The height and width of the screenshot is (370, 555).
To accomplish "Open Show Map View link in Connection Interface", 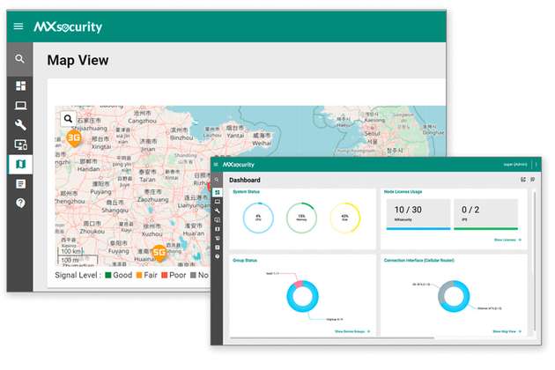I will click(x=507, y=331).
